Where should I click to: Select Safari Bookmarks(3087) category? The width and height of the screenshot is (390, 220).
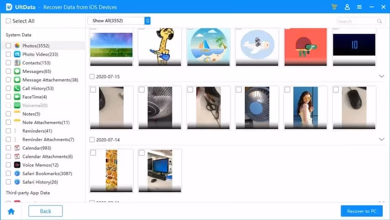pyautogui.click(x=47, y=173)
